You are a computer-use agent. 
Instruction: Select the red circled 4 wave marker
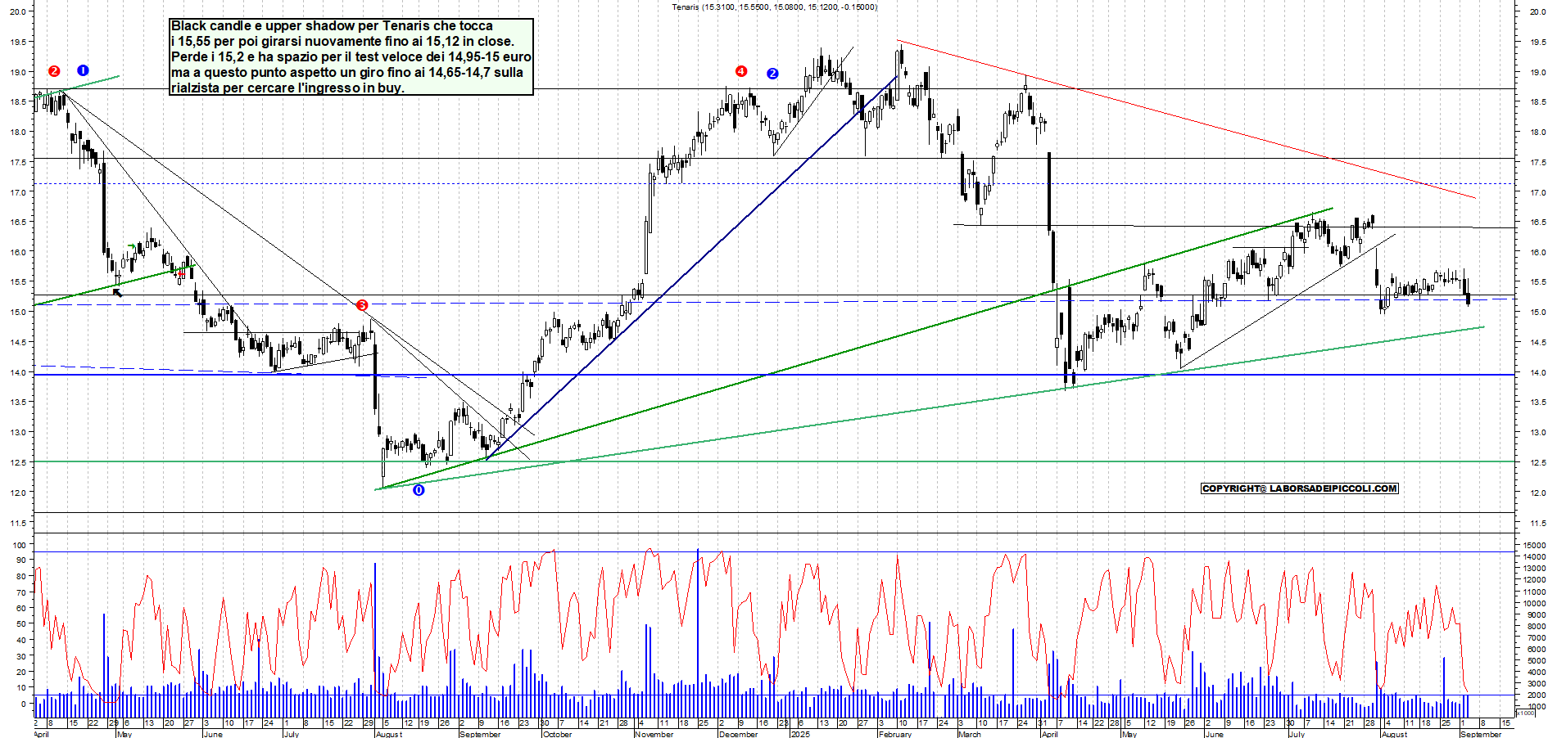click(741, 71)
